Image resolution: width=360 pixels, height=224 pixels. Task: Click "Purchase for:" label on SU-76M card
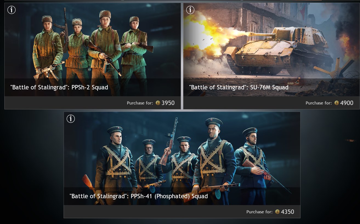(319, 103)
